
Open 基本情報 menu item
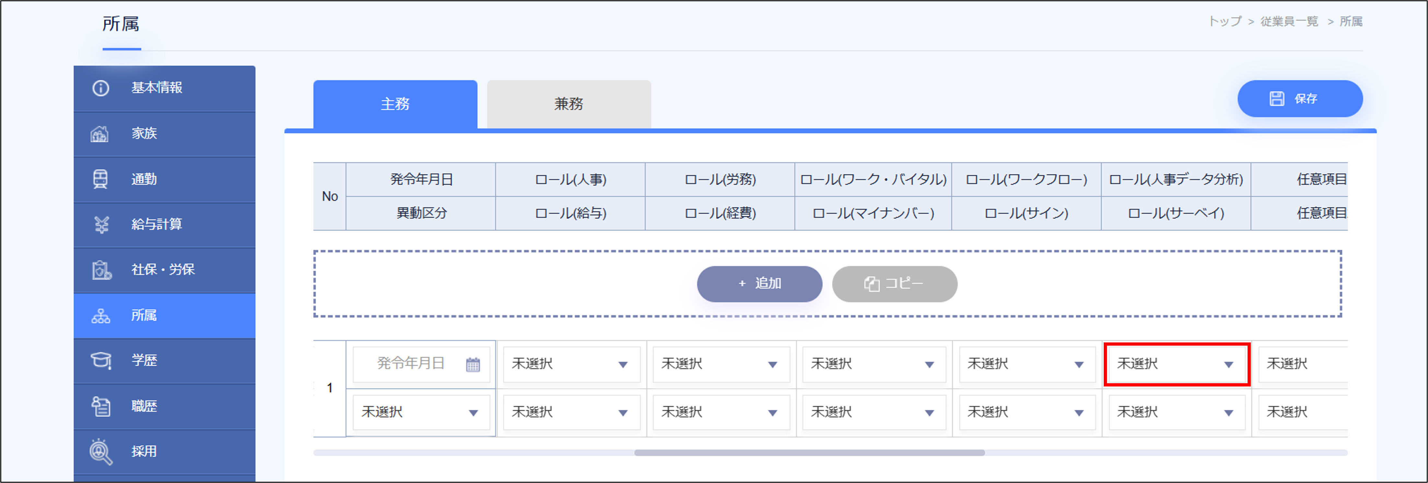(165, 88)
